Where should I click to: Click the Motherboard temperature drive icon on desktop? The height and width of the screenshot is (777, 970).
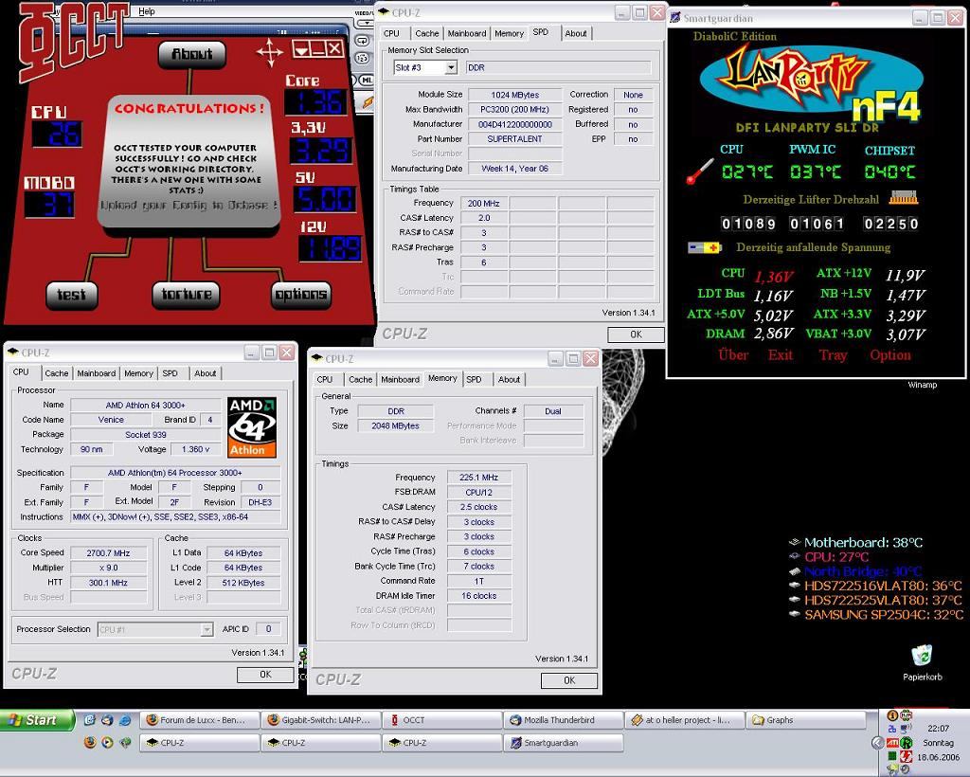click(795, 543)
